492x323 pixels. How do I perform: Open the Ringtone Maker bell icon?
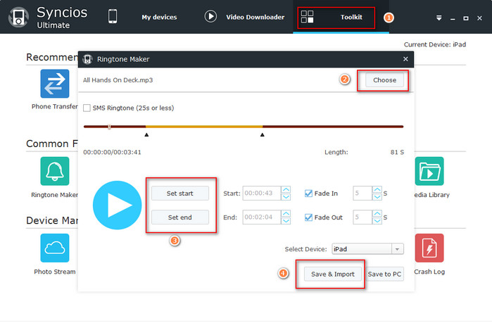pyautogui.click(x=54, y=171)
